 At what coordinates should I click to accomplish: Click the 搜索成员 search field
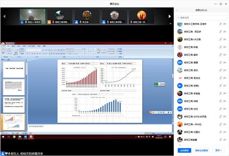(201, 18)
